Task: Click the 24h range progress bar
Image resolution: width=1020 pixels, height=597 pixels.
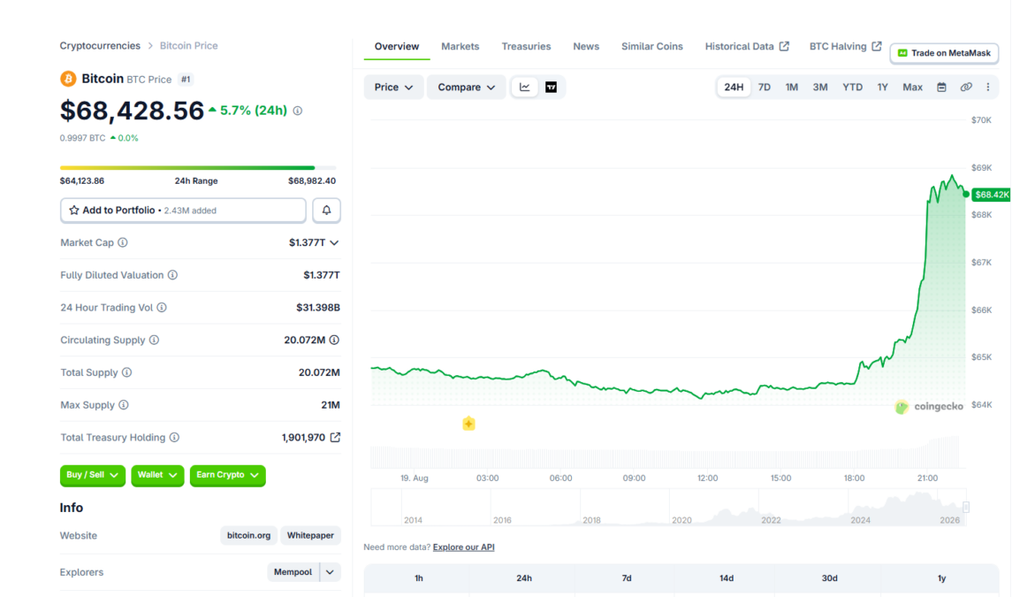Action: click(198, 168)
